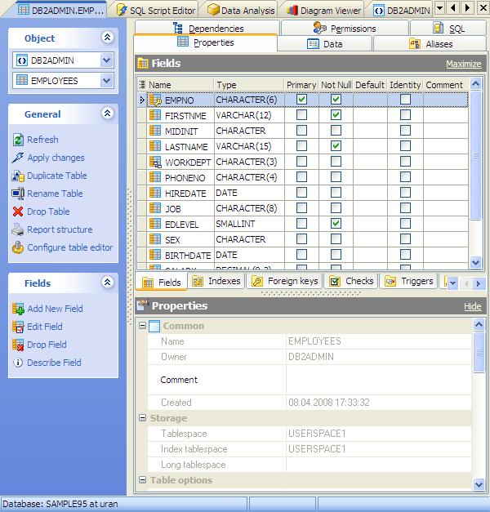Click the grid column chooser icon by Name

142,85
